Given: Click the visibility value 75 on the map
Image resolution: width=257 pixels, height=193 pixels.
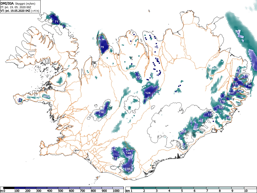Looking at the screenshot, I should (x=102, y=47).
